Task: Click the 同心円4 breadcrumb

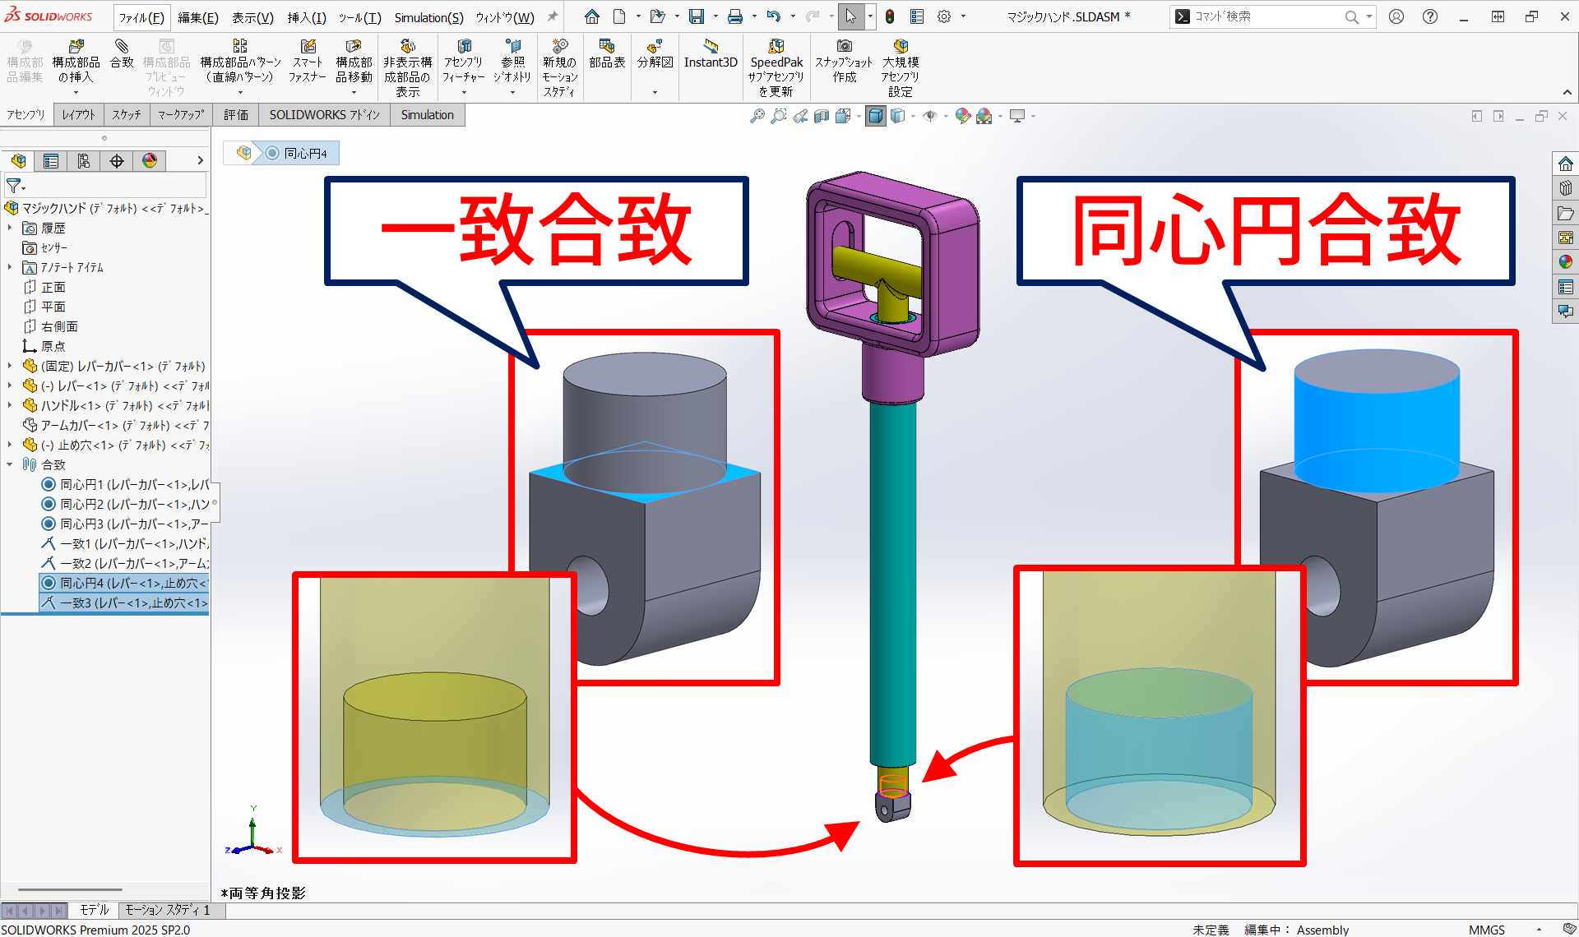Action: click(296, 153)
